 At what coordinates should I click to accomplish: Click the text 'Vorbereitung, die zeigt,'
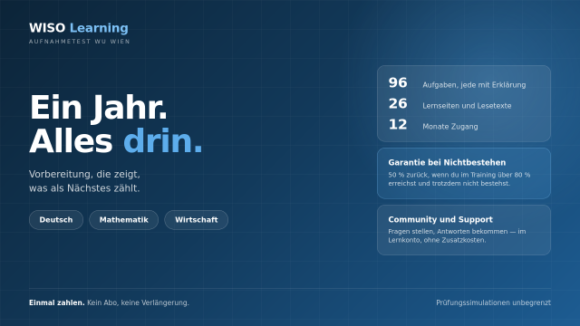click(x=84, y=174)
